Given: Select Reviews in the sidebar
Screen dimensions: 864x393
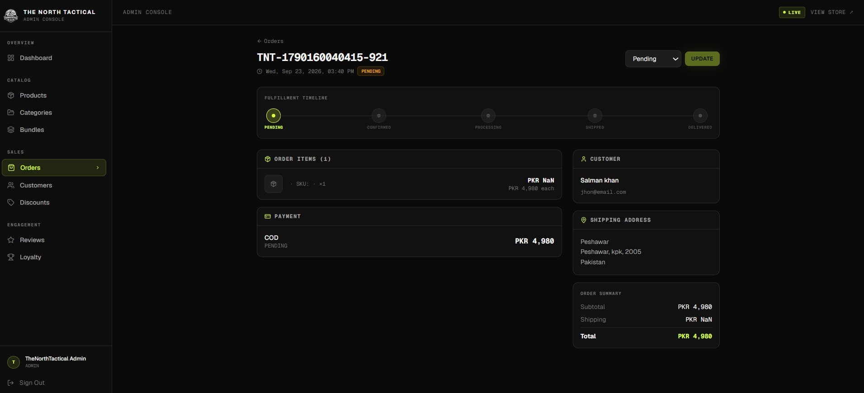Looking at the screenshot, I should [x=54, y=240].
